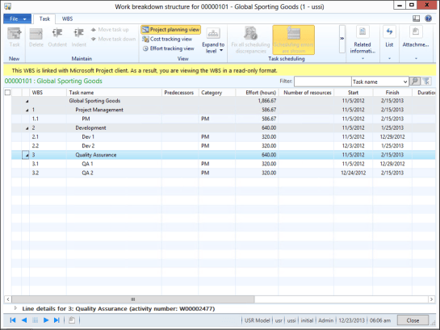Click the horizontal scrollbar thumb
This screenshot has width=440, height=330.
[x=133, y=299]
